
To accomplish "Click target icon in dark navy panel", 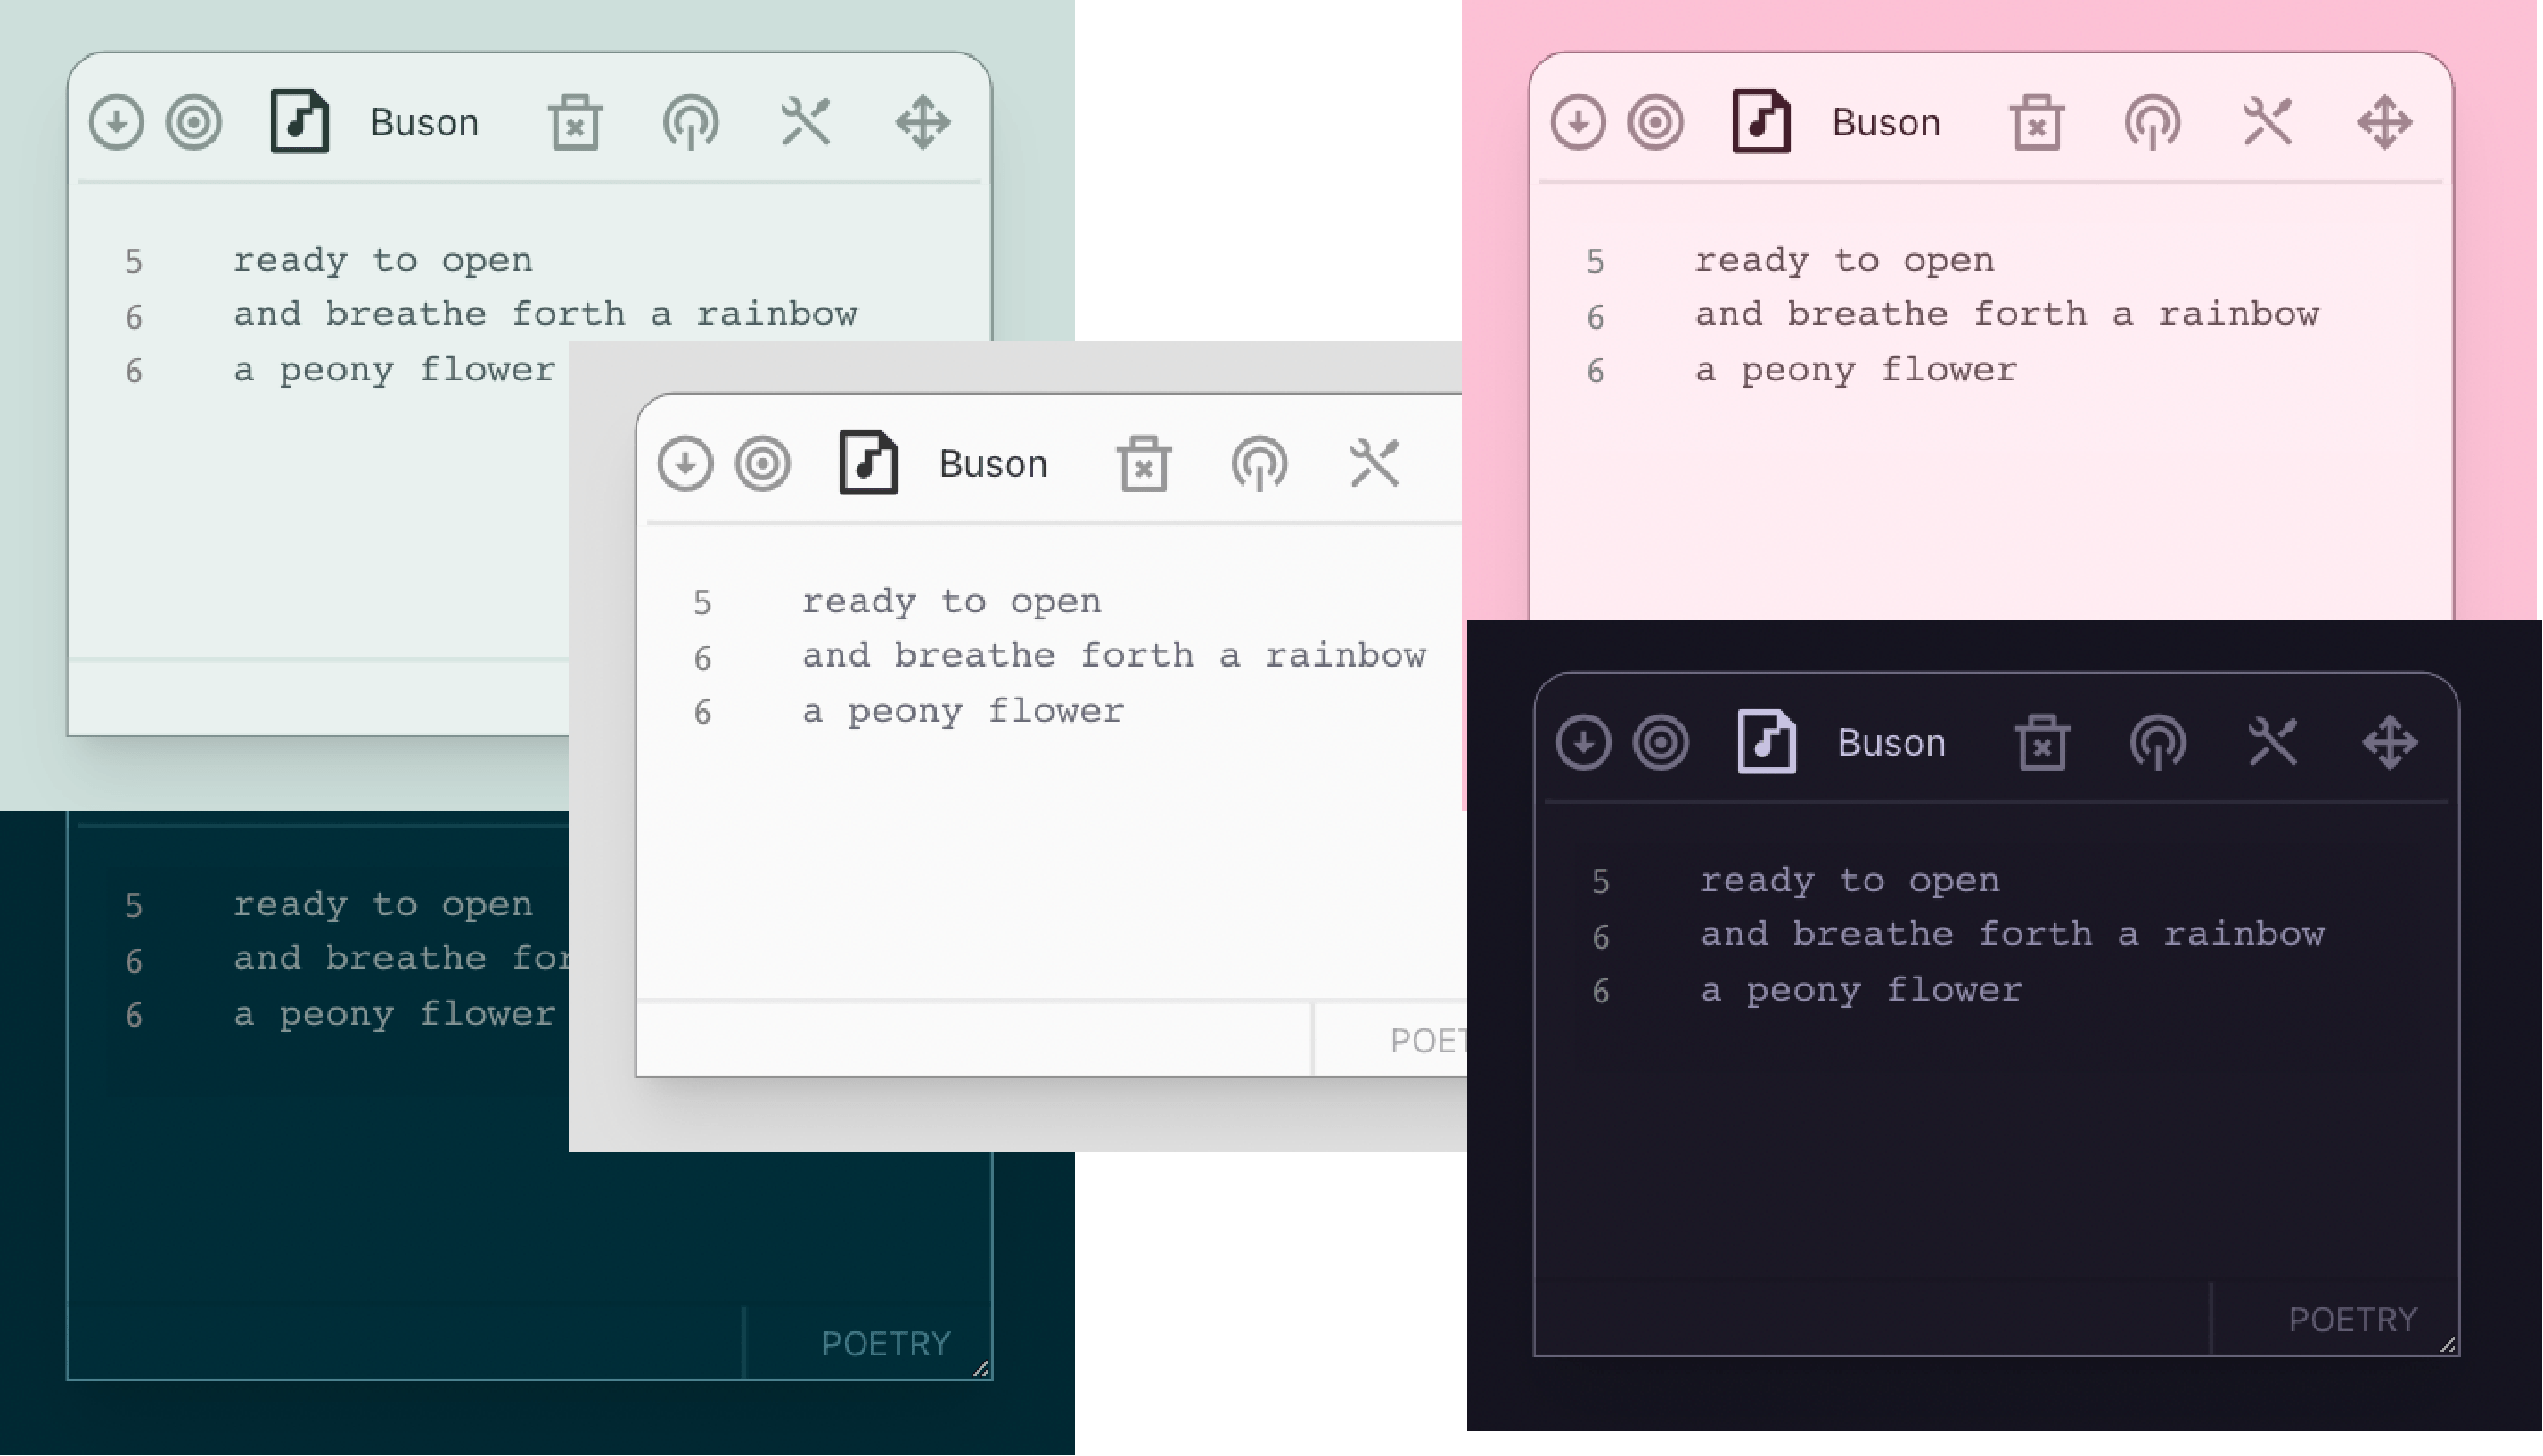I will click(x=1660, y=743).
